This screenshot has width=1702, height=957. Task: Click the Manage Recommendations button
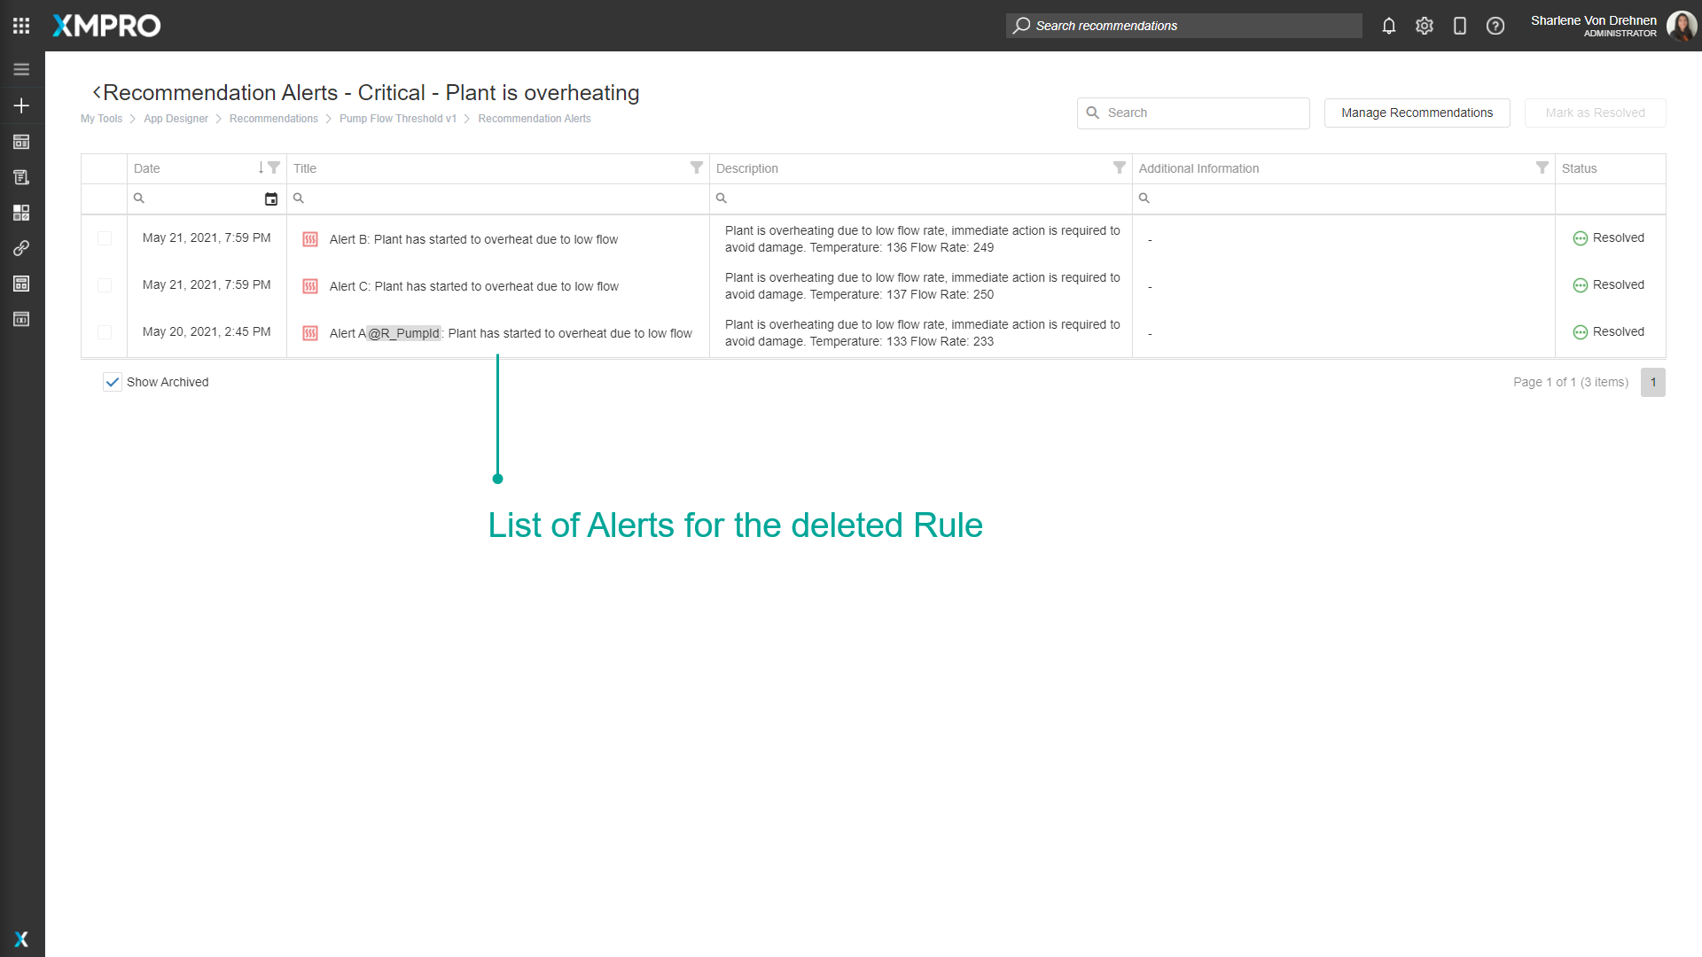click(x=1416, y=113)
